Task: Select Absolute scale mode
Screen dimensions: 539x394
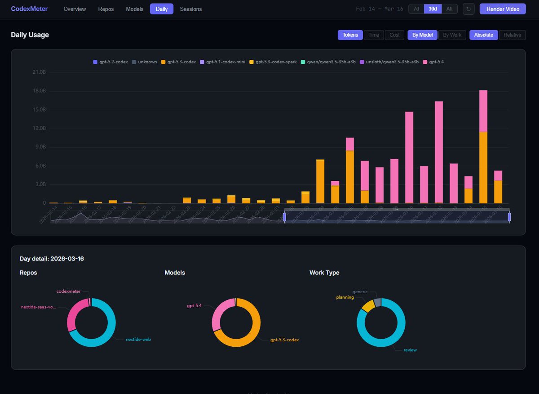Action: click(x=484, y=35)
